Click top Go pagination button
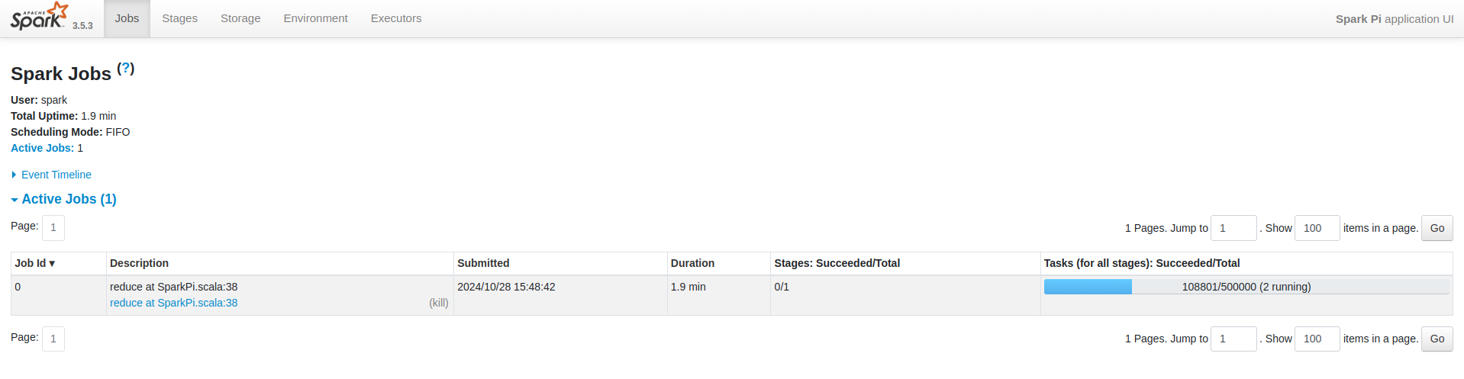Image resolution: width=1464 pixels, height=379 pixels. click(x=1437, y=228)
